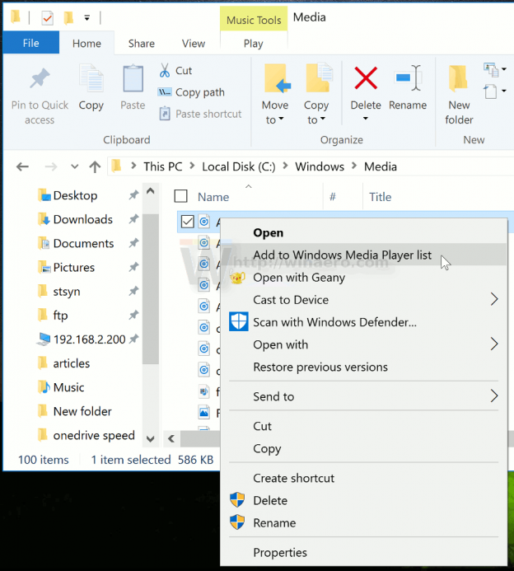Choose Restore previous versions
Screen dimensions: 514x571
pyautogui.click(x=364, y=367)
